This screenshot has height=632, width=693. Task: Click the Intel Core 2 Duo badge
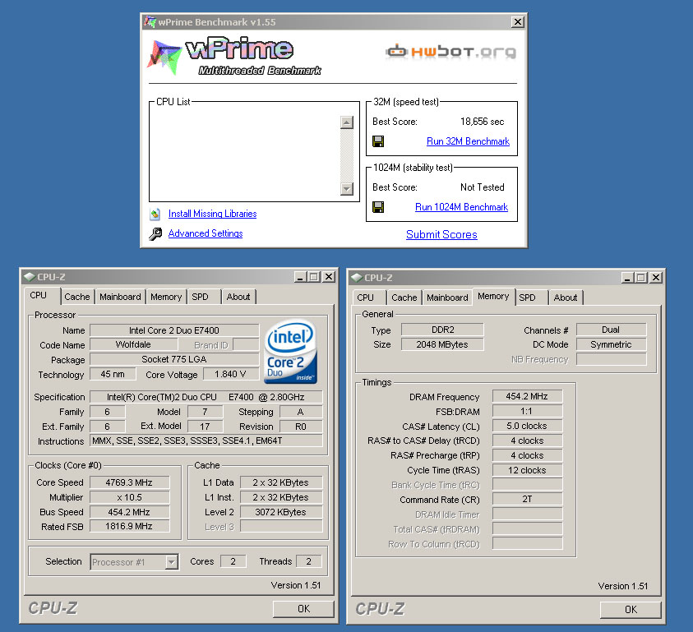point(290,351)
